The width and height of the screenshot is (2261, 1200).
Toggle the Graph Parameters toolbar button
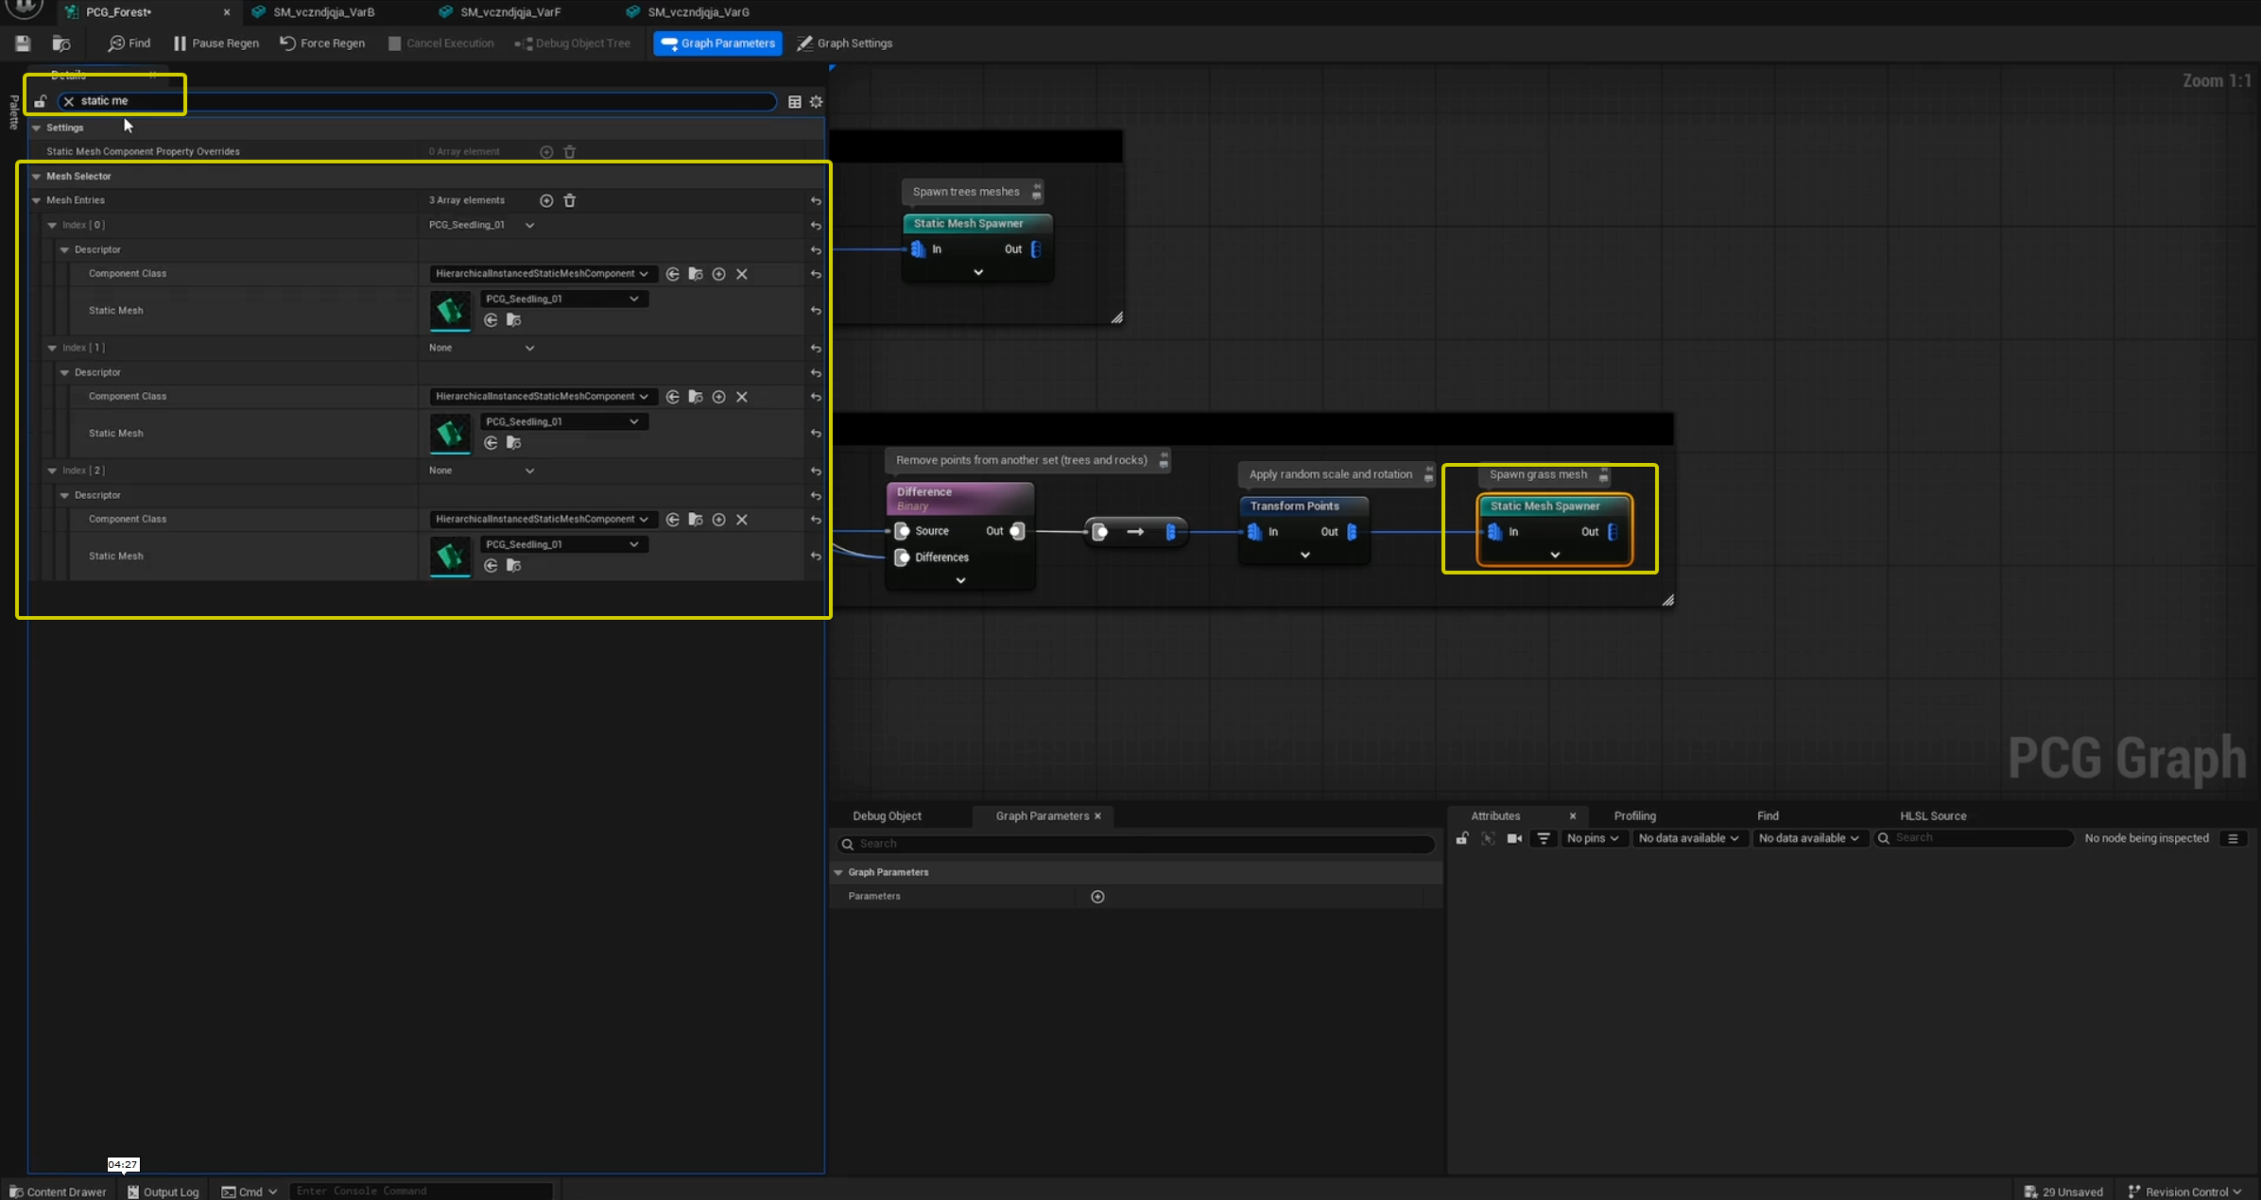click(x=717, y=43)
